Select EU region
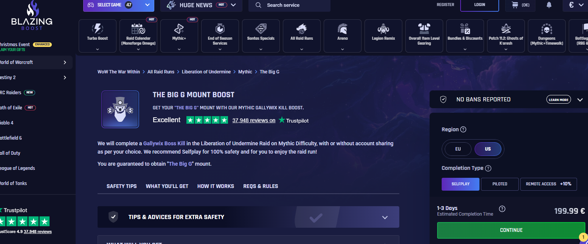The width and height of the screenshot is (588, 244). click(x=458, y=149)
